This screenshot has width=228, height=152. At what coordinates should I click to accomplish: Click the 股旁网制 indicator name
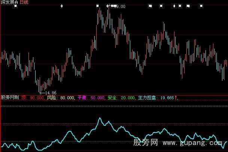tap(10, 97)
